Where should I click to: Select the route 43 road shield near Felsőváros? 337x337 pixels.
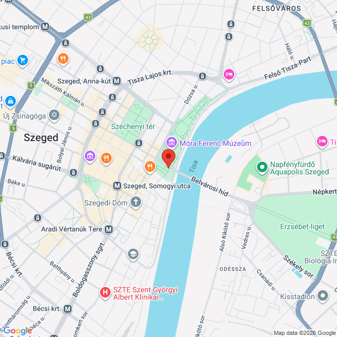(307, 23)
